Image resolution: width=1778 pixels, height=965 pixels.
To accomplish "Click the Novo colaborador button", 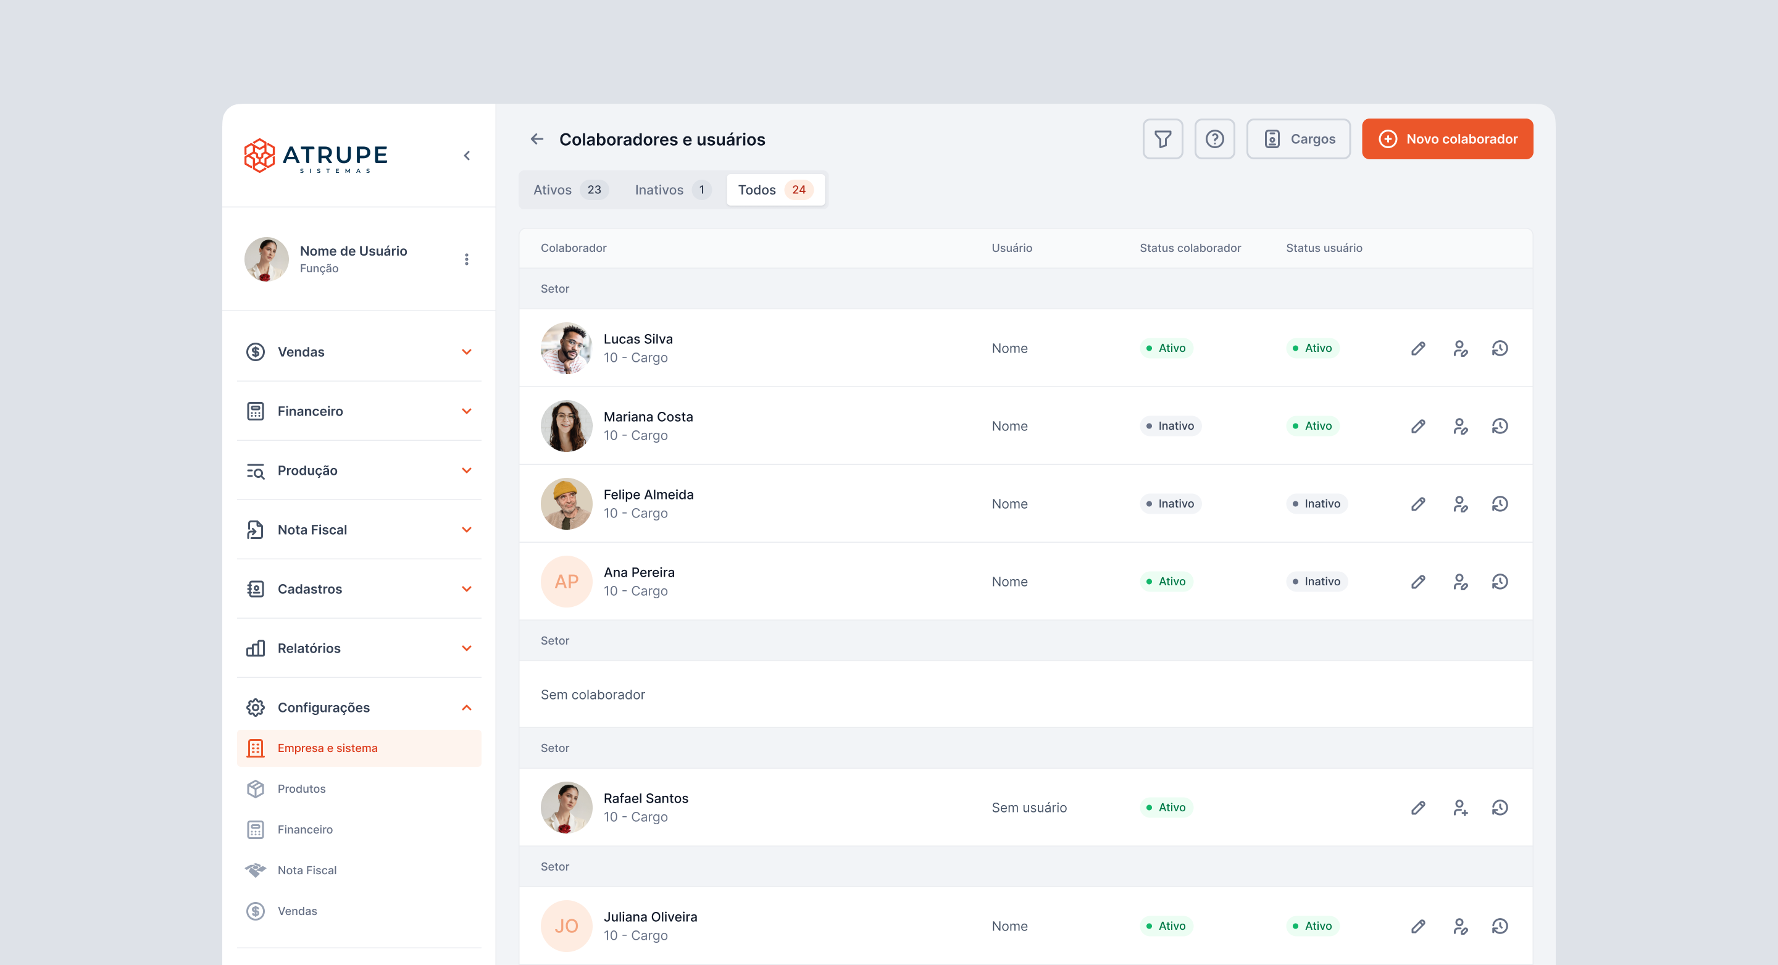I will pos(1446,139).
